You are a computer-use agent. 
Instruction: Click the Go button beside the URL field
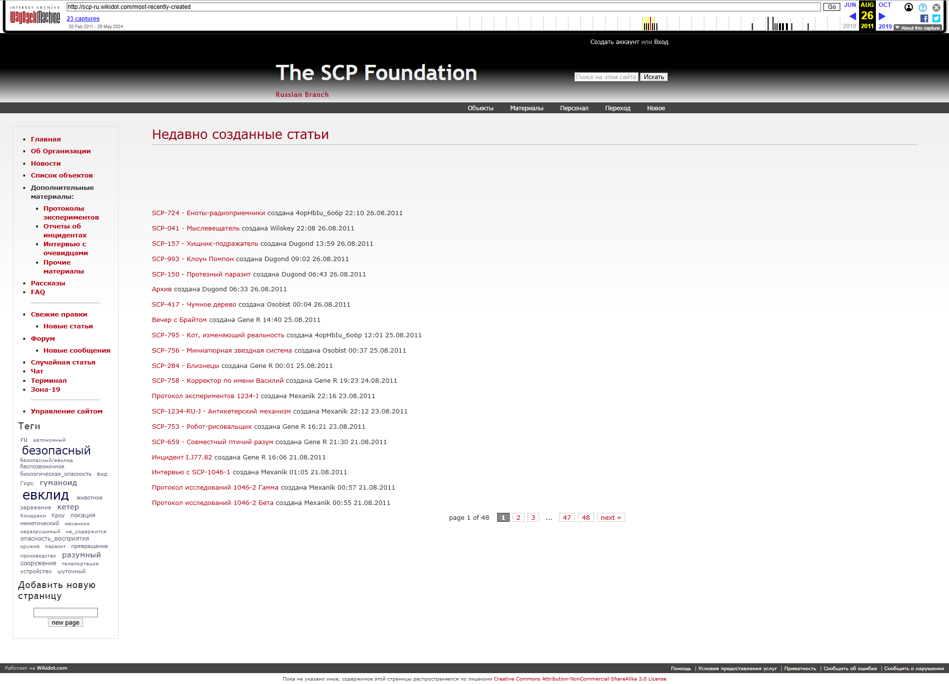point(832,7)
